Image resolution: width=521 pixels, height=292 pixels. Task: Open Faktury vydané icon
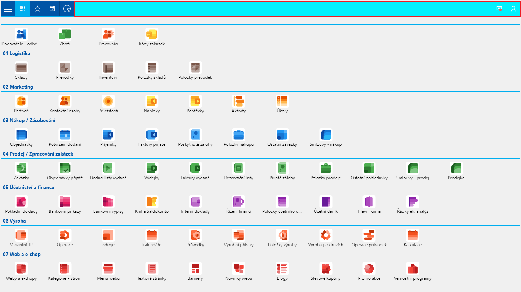click(x=196, y=168)
